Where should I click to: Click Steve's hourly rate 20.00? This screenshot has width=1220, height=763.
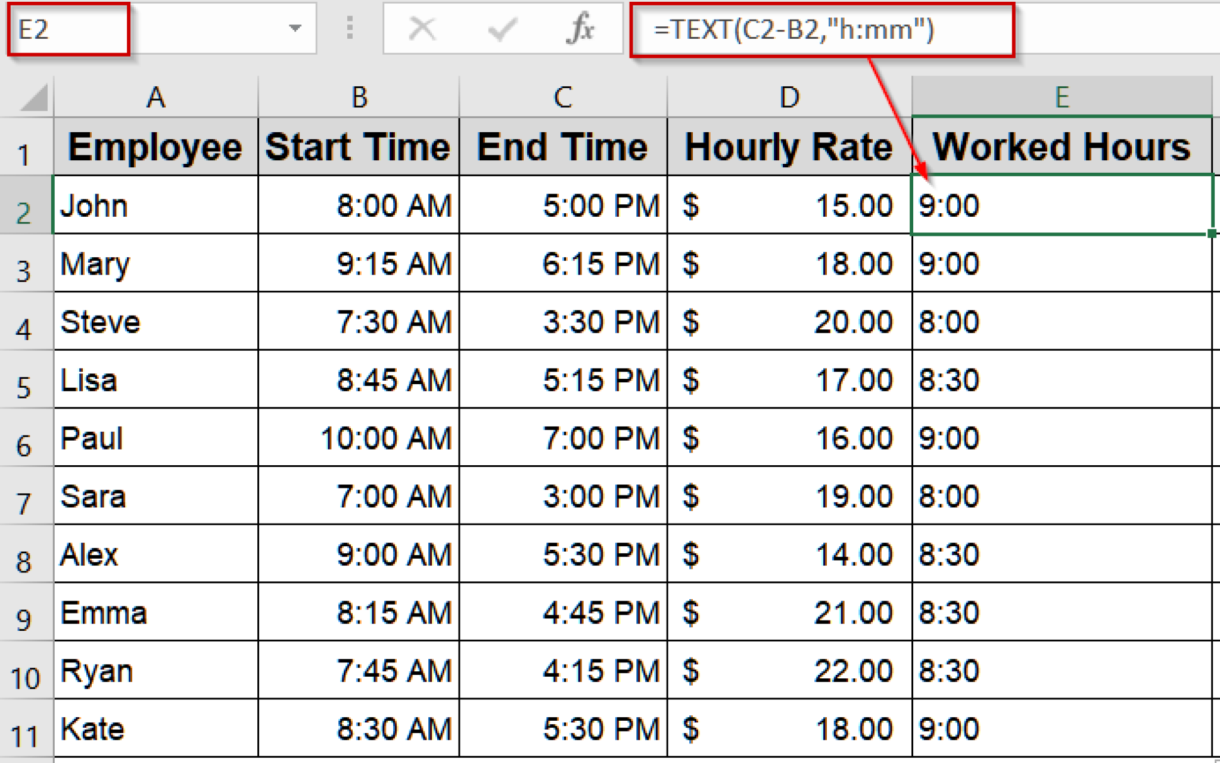pos(789,321)
